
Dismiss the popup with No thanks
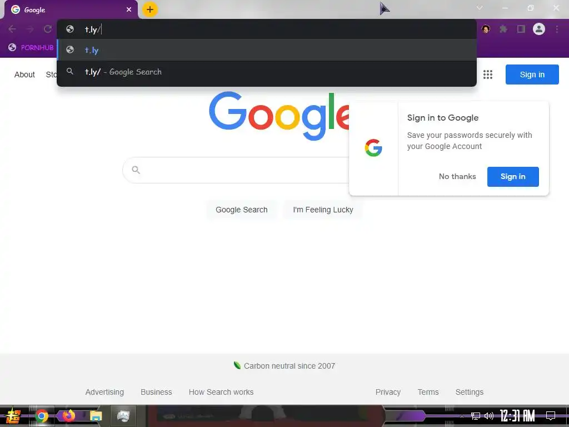click(x=457, y=176)
